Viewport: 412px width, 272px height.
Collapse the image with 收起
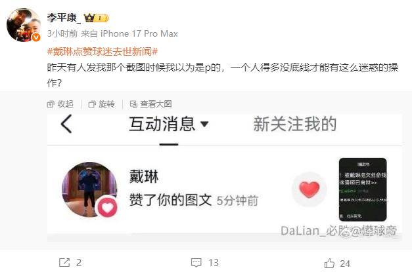(60, 104)
